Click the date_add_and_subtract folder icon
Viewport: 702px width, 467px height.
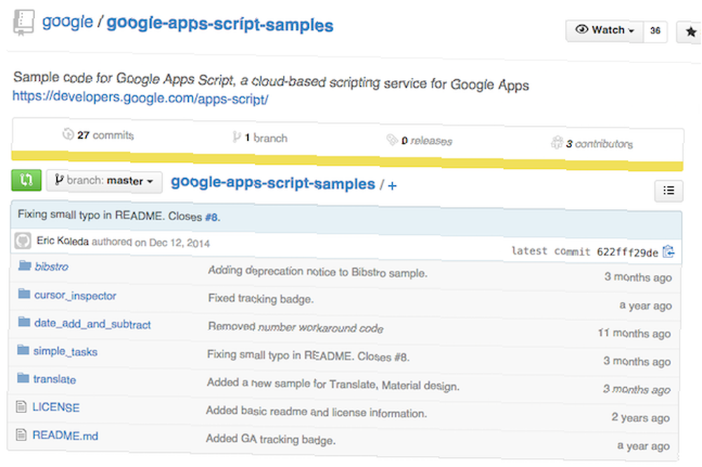[x=24, y=322]
